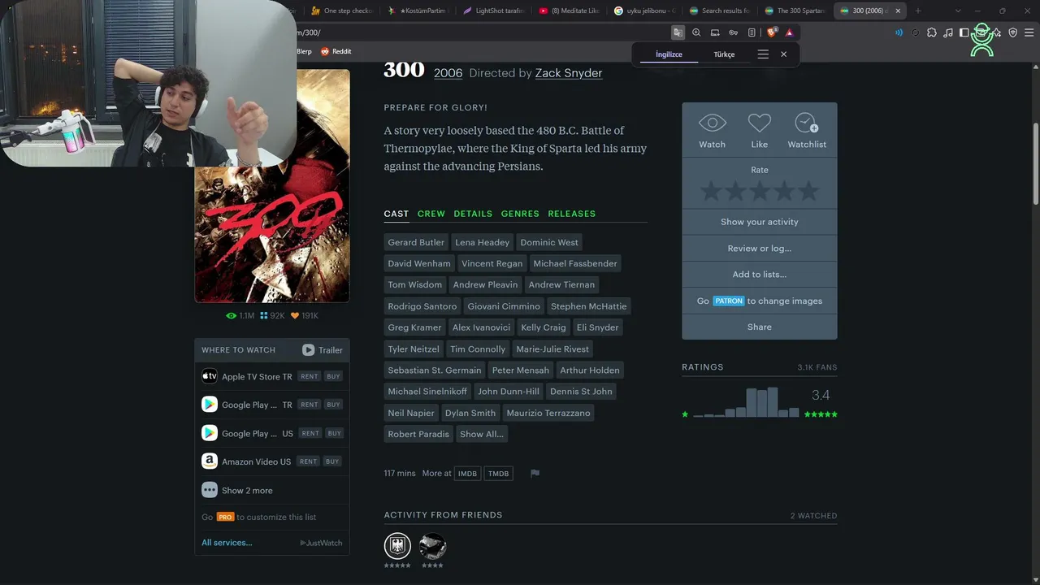Click the music note media control icon

click(947, 32)
